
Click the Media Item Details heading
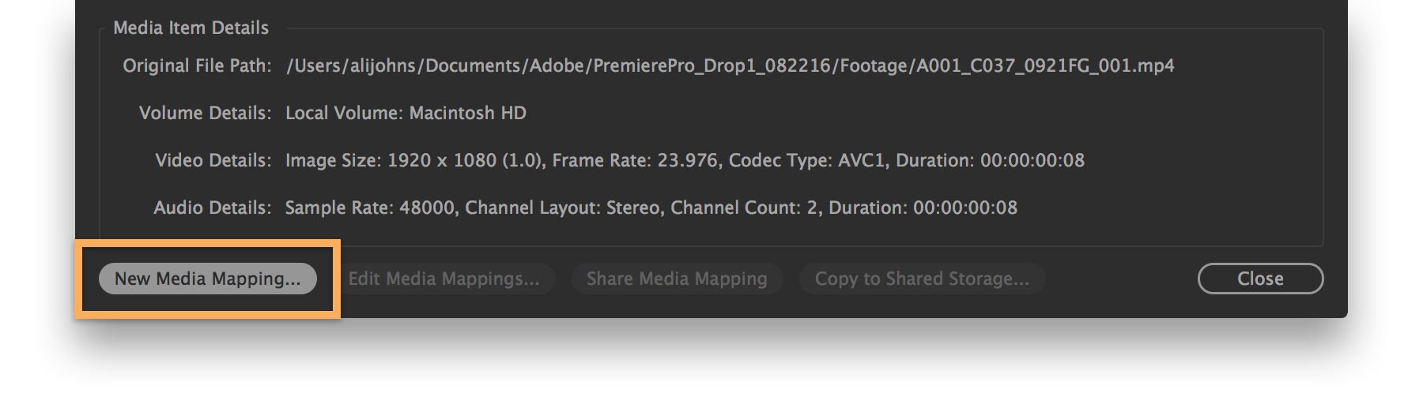[x=191, y=28]
